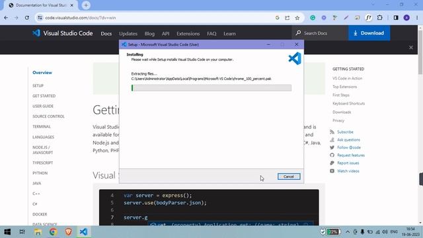Dismiss the dark banner with X icon

point(410,48)
